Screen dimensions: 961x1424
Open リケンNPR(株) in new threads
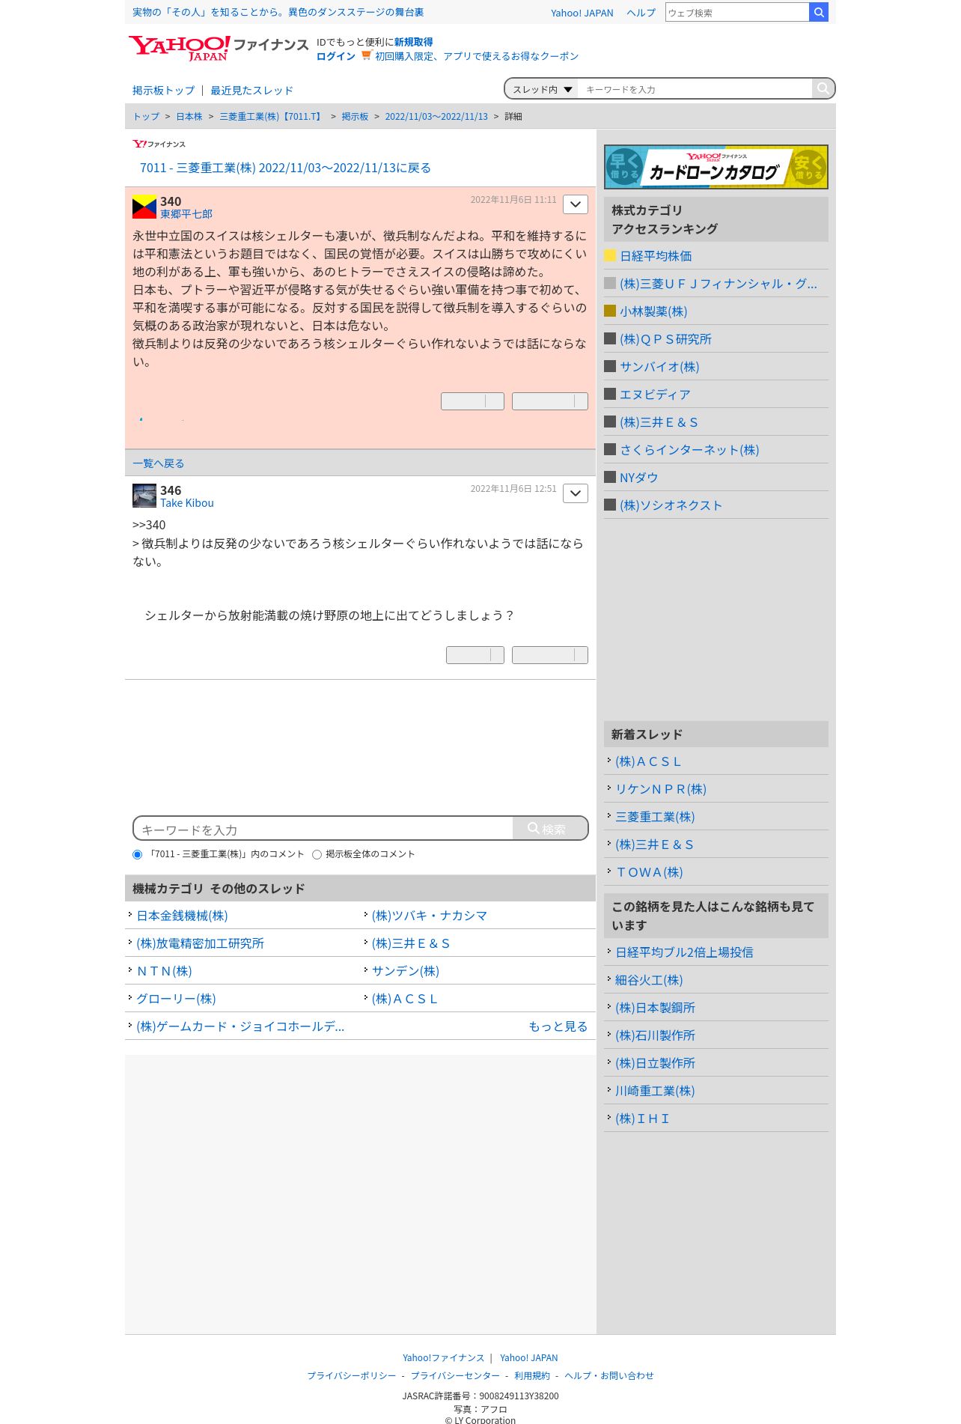pyautogui.click(x=661, y=789)
